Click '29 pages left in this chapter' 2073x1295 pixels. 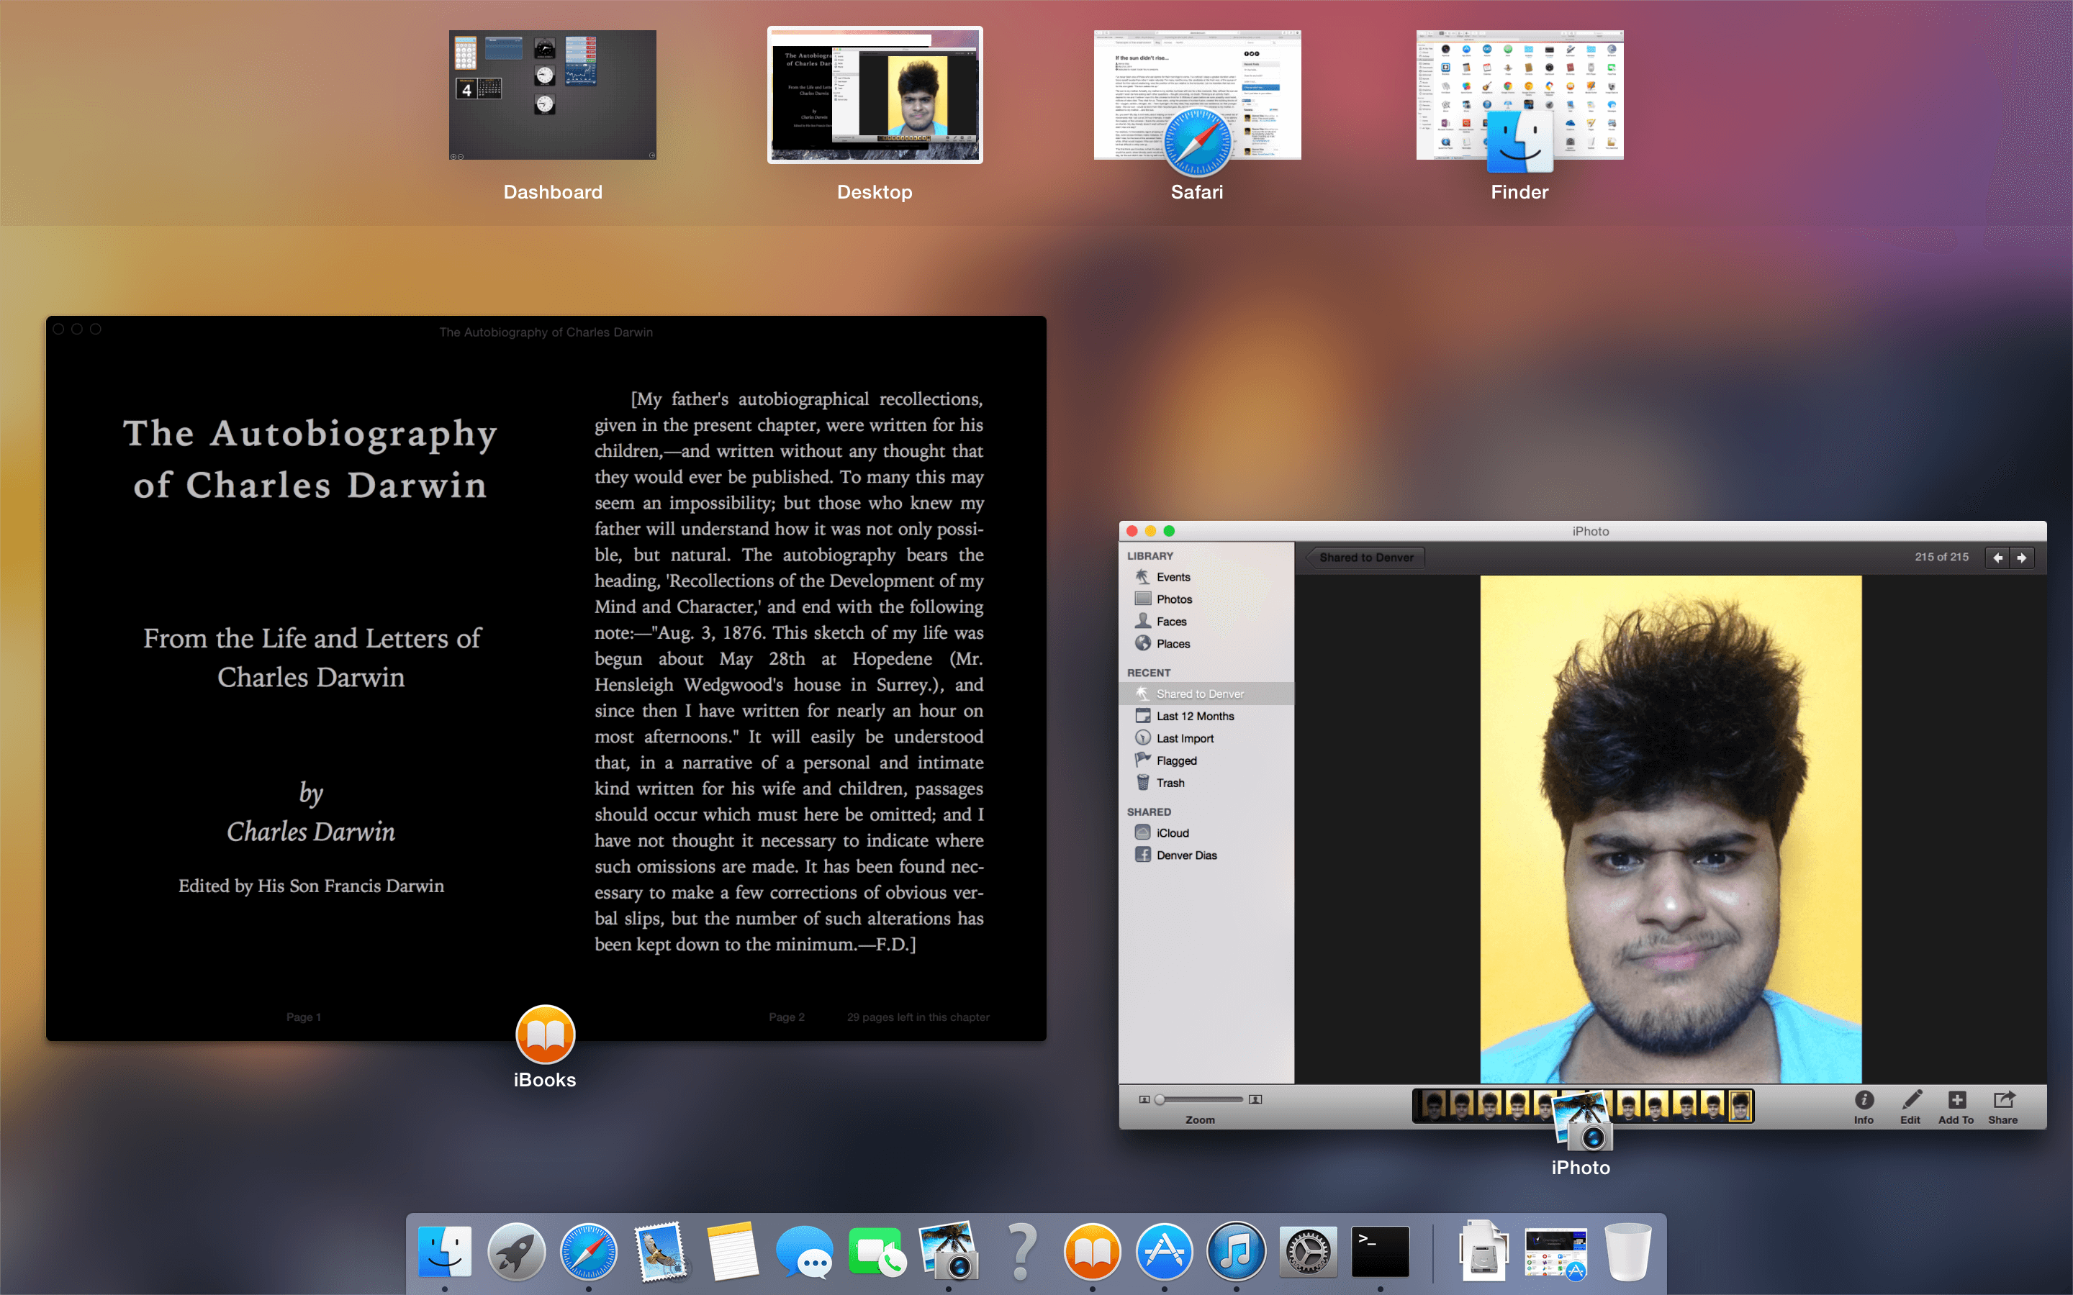click(x=918, y=1017)
